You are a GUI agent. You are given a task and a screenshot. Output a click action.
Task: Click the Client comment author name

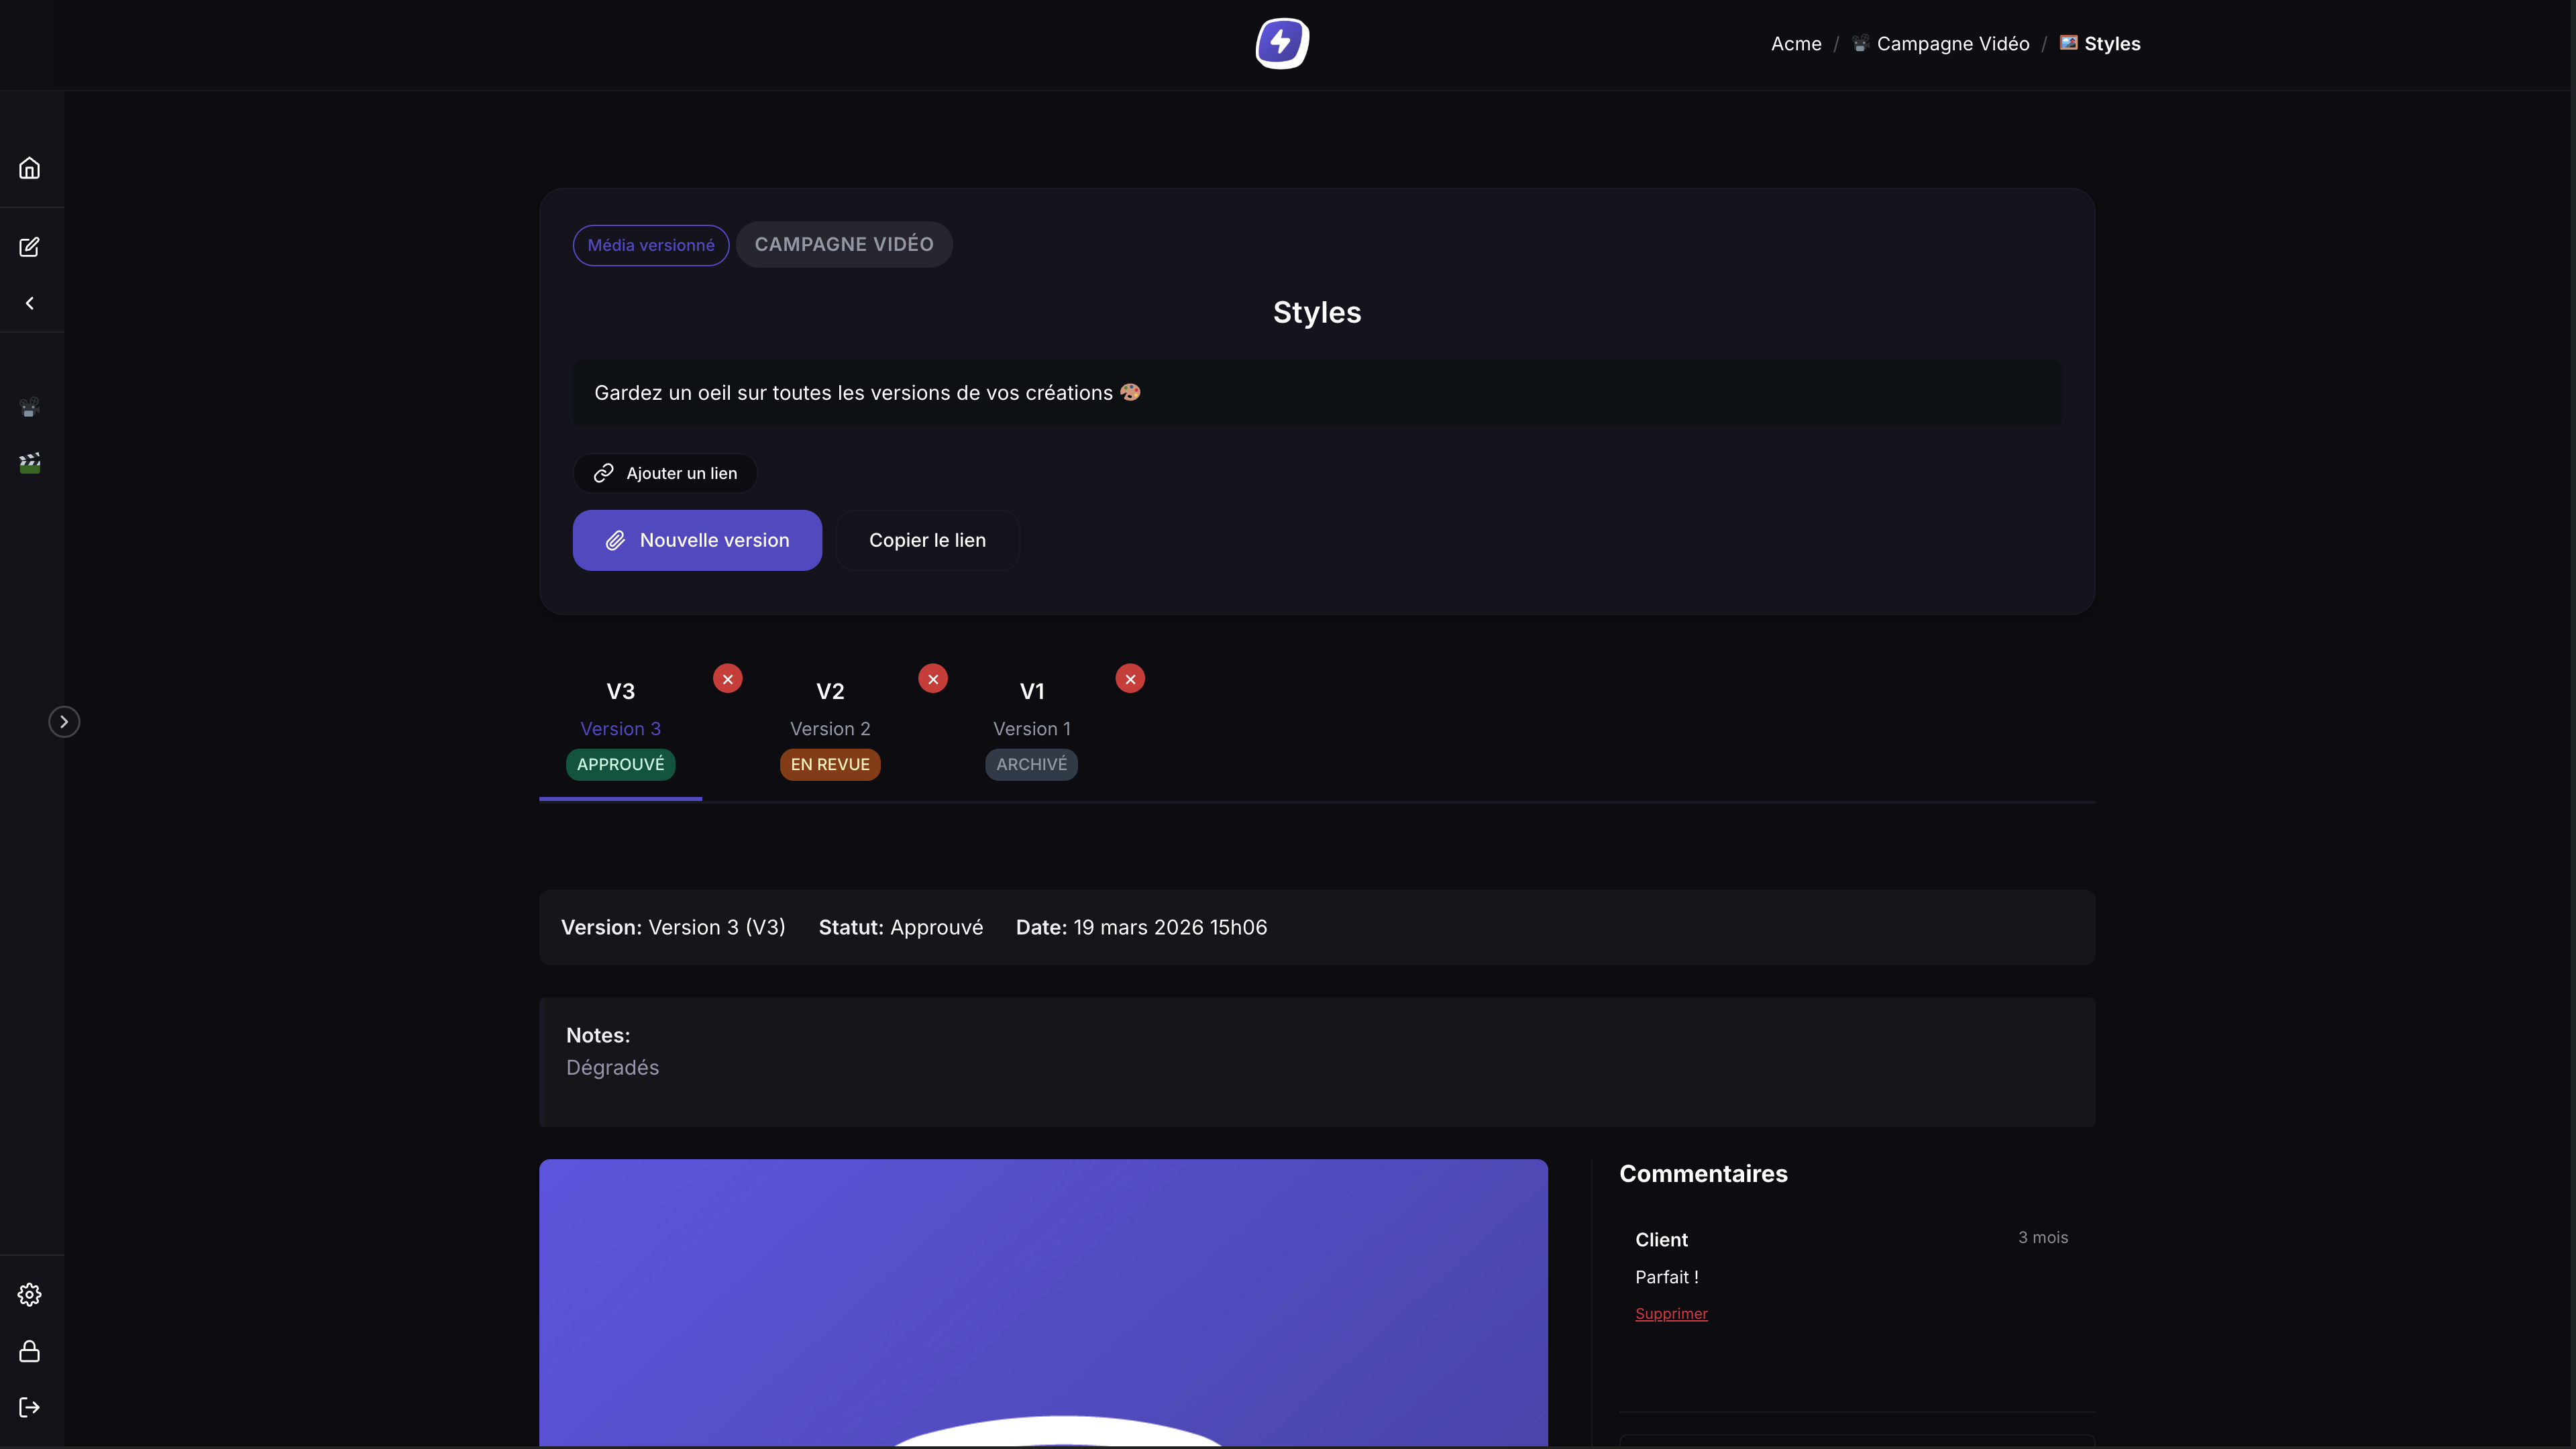click(1661, 1240)
